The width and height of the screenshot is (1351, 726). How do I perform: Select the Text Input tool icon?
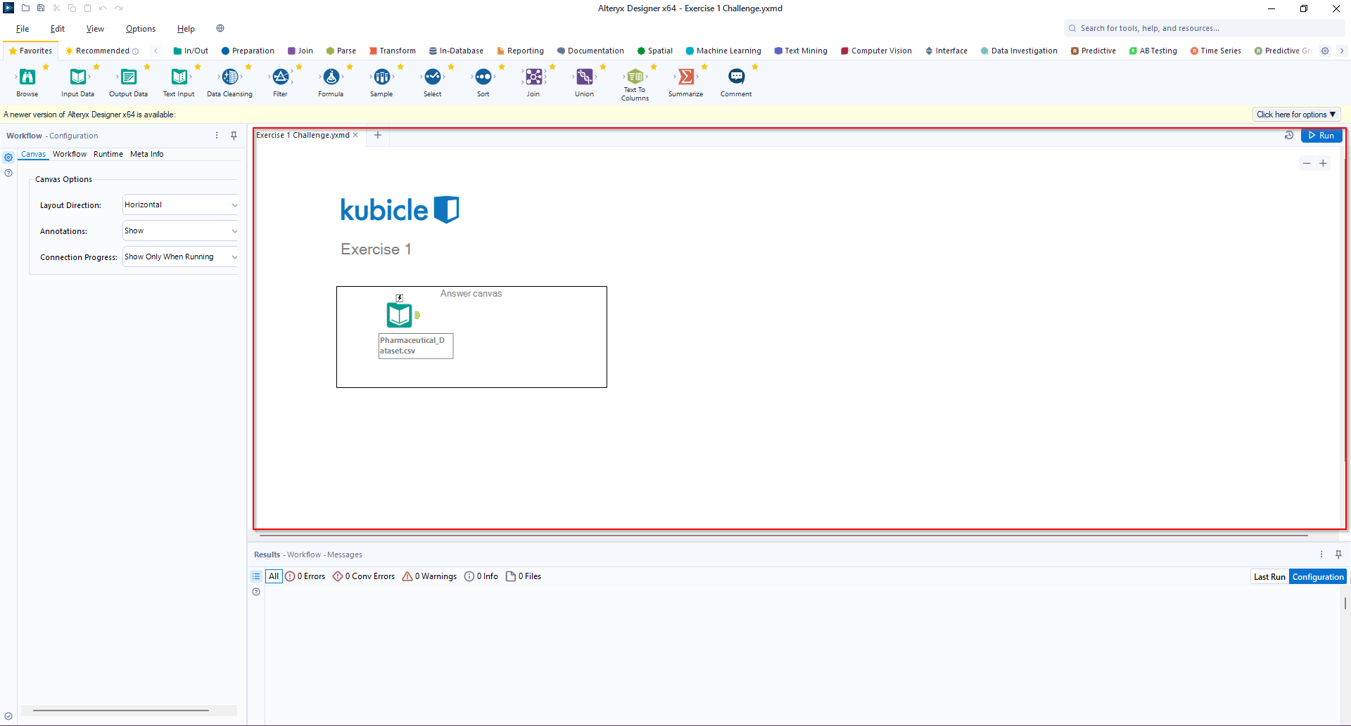pos(179,77)
